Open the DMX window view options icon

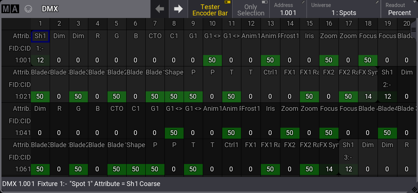tap(28, 9)
